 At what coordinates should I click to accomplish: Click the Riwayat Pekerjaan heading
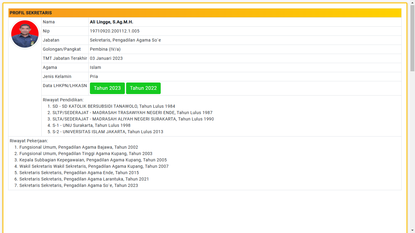pyautogui.click(x=29, y=141)
